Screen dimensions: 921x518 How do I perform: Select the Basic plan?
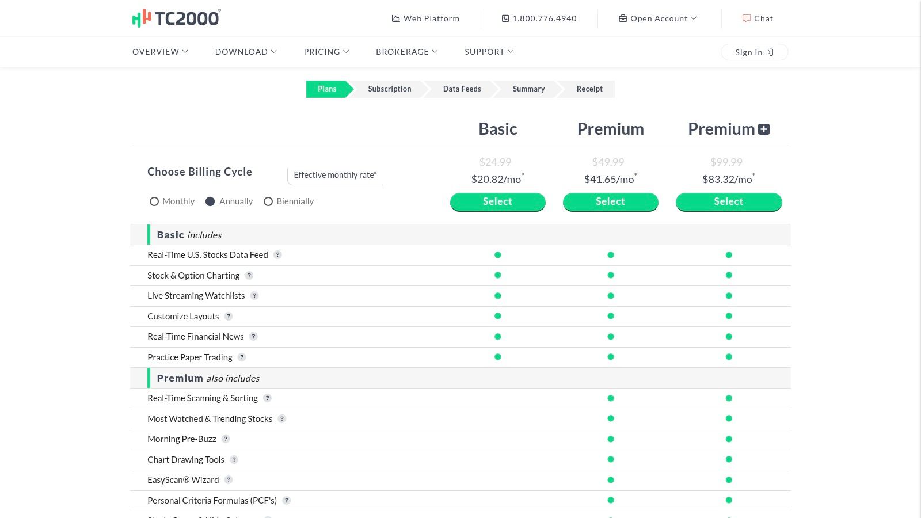point(497,201)
